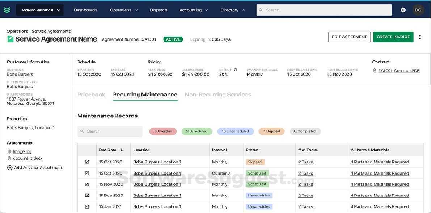Click the BuildOps logo in the navbar
Image resolution: width=431 pixels, height=213 pixels.
7,9
